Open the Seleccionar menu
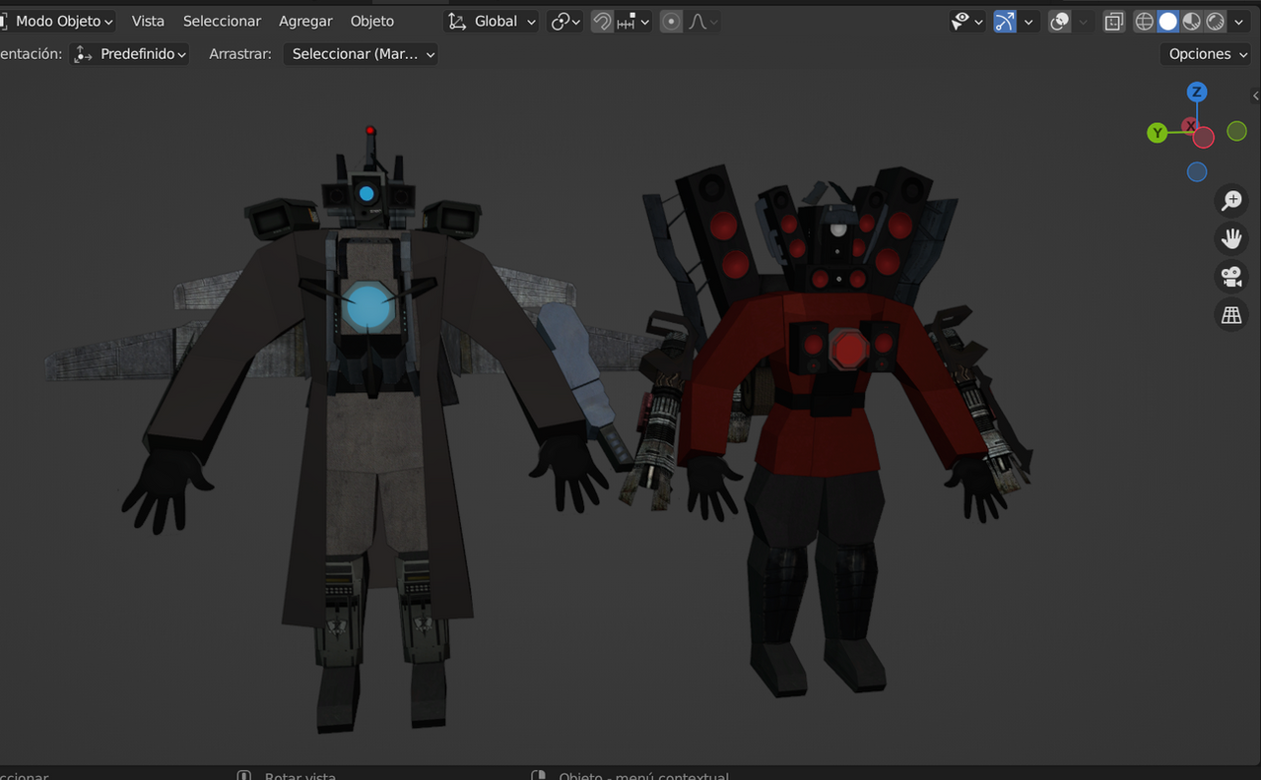The height and width of the screenshot is (780, 1261). (222, 21)
